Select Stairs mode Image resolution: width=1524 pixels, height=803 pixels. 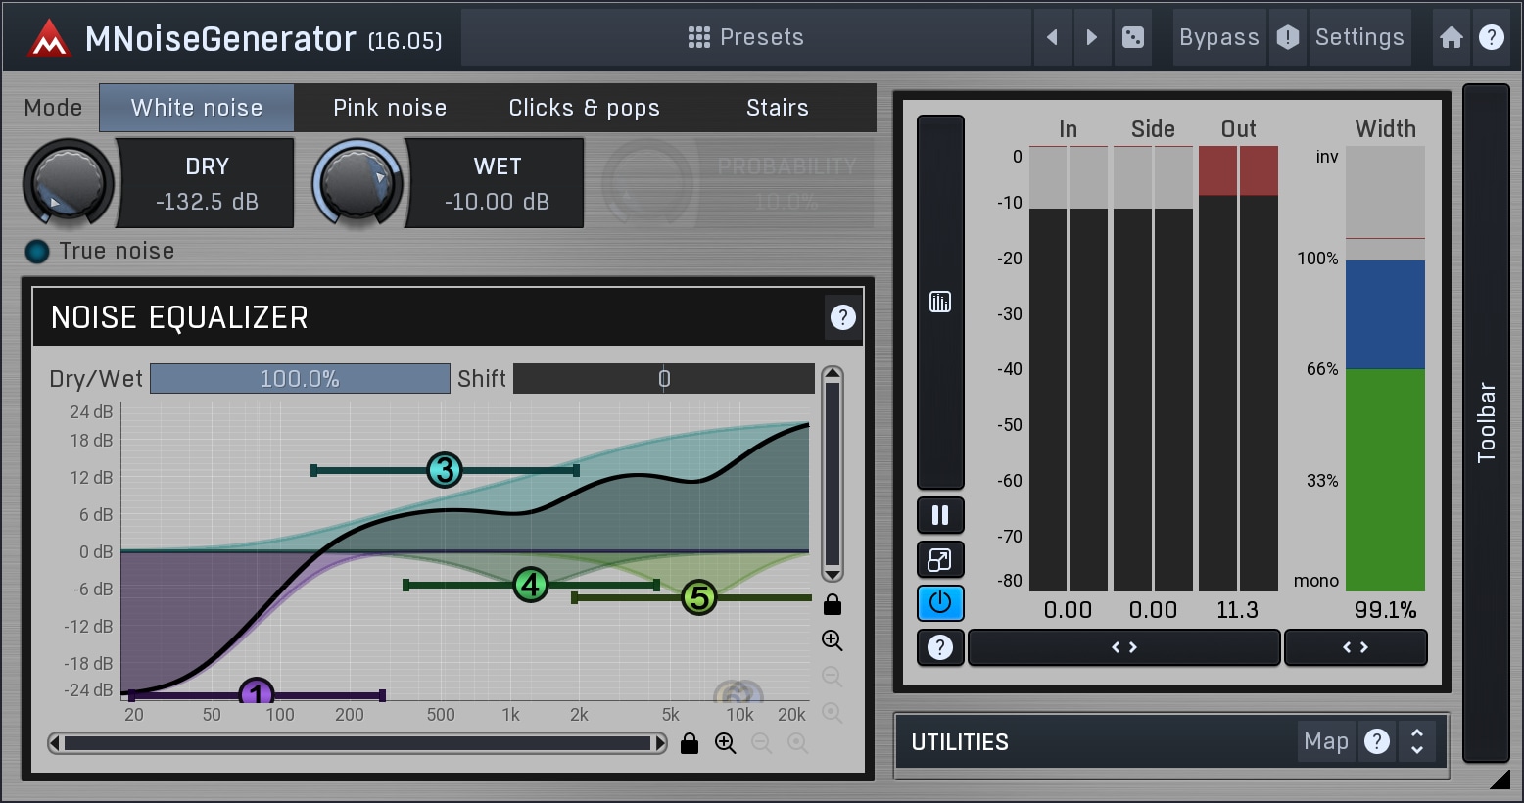click(778, 108)
